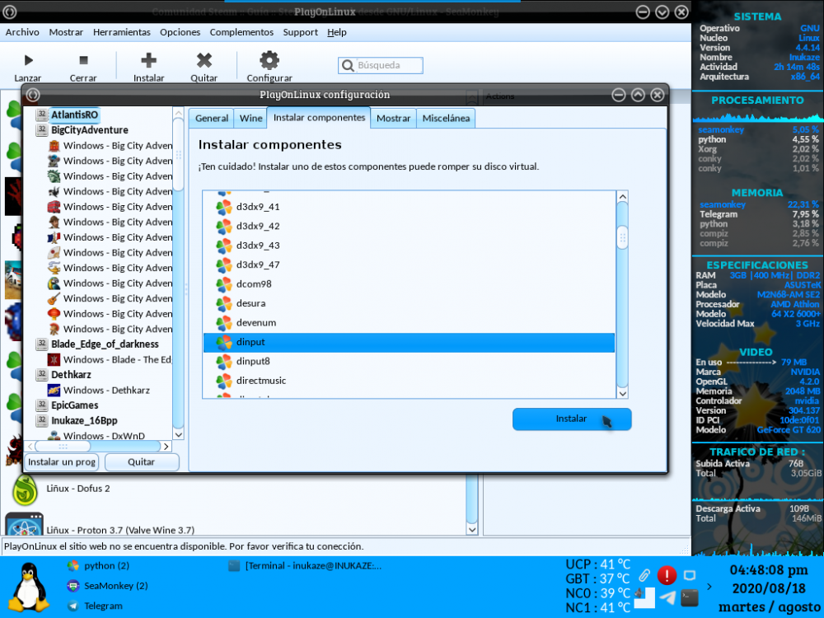Select the BigCityAdventure virtual drive
This screenshot has height=618, width=824.
coord(89,130)
